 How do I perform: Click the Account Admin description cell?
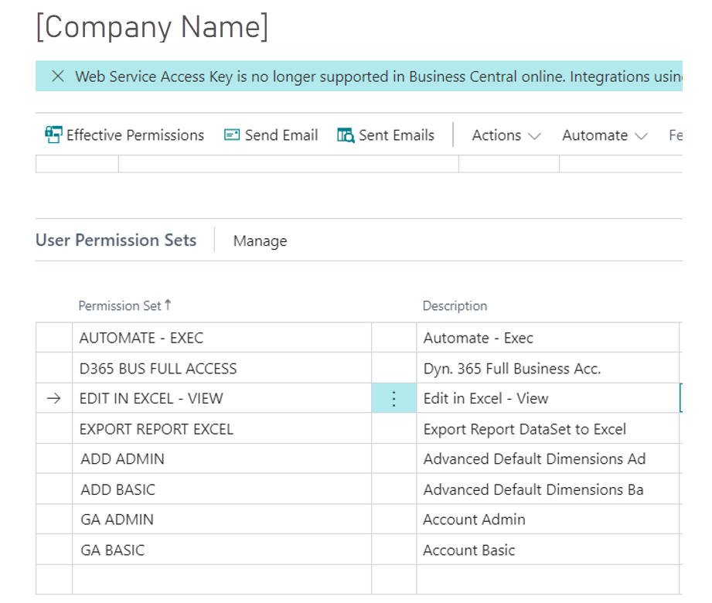click(x=474, y=520)
